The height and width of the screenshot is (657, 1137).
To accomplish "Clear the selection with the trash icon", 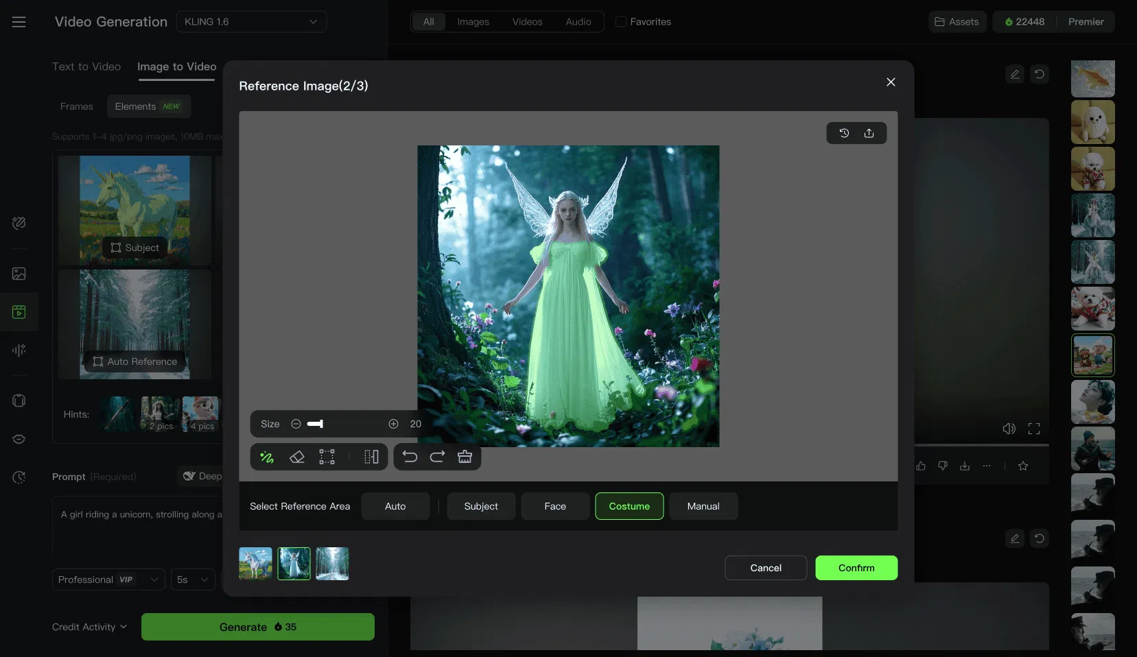I will coord(465,457).
